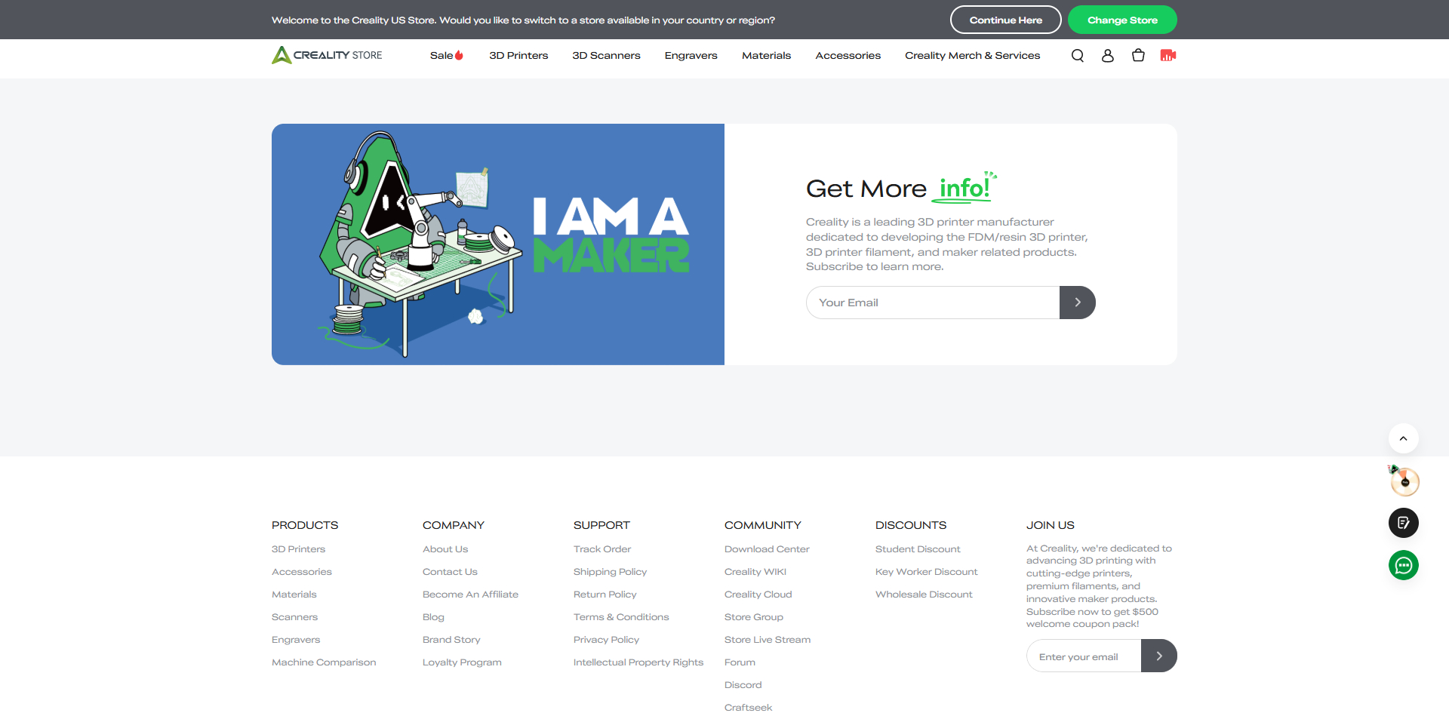Open the Shipping Policy link
This screenshot has height=719, width=1449.
610,572
